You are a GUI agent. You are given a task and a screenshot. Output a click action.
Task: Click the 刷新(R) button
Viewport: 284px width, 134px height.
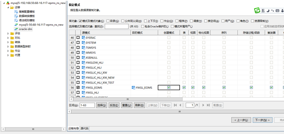(x=139, y=105)
